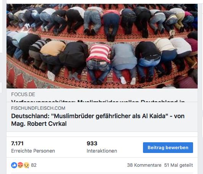Open the list of 82 reactions

pos(34,165)
